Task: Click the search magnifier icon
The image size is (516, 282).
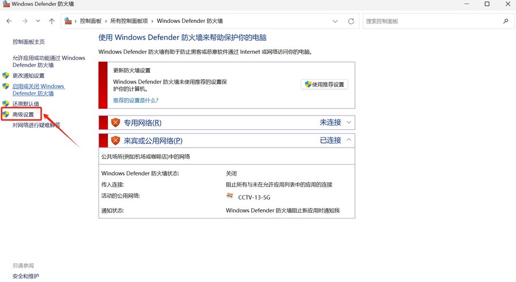Action: coord(506,21)
